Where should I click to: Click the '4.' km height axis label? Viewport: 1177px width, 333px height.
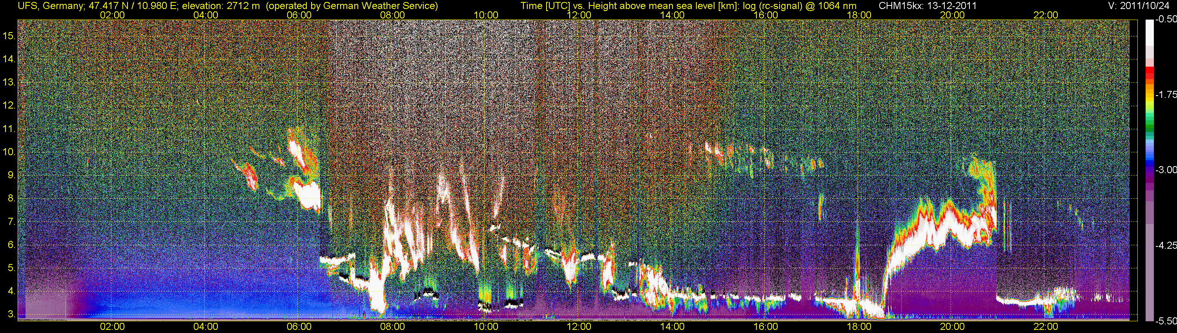pyautogui.click(x=11, y=291)
